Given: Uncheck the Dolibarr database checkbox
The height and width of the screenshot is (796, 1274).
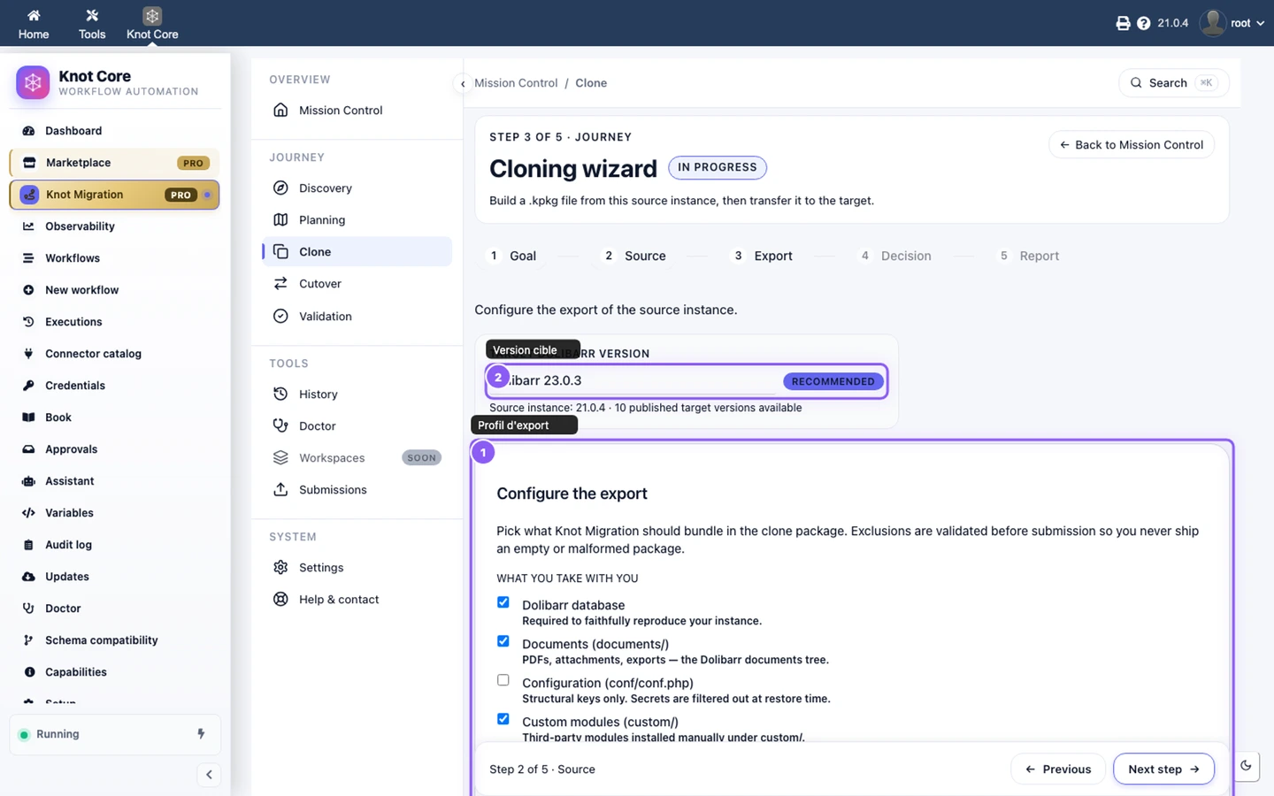Looking at the screenshot, I should 503,602.
